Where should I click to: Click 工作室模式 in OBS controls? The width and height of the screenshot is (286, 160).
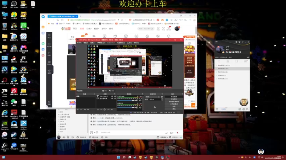(174, 104)
